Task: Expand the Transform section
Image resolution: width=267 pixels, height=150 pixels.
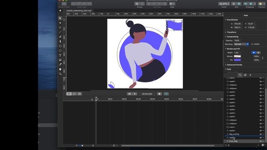Action: tap(226, 32)
